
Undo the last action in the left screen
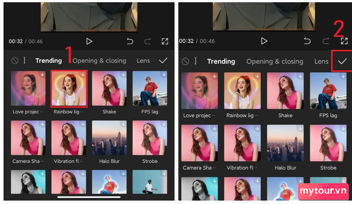[130, 41]
